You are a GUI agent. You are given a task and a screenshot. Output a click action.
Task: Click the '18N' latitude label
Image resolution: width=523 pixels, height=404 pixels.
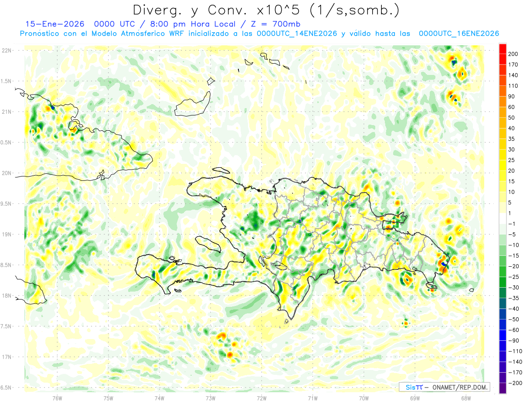click(6, 295)
